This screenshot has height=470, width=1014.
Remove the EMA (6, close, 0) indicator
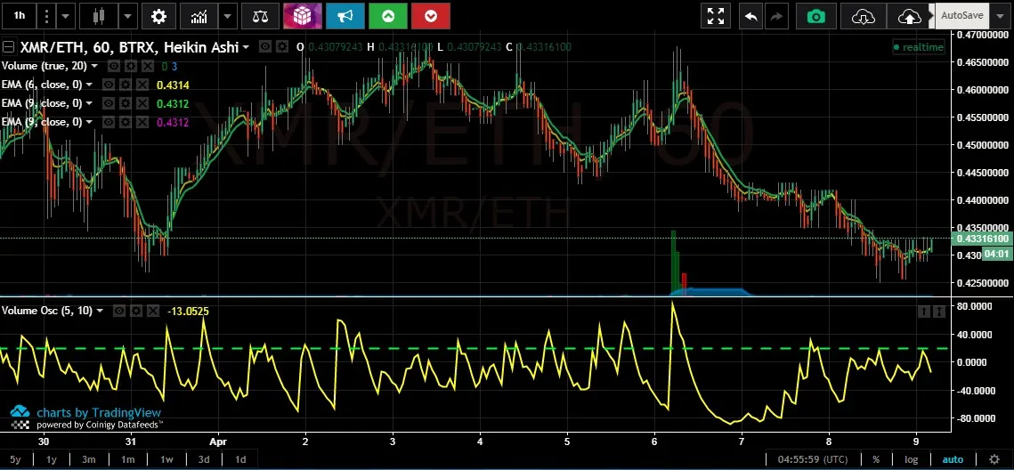point(142,85)
